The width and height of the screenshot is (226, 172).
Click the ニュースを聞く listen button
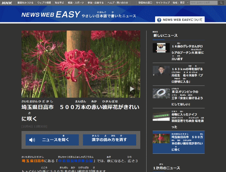pyautogui.click(x=52, y=140)
